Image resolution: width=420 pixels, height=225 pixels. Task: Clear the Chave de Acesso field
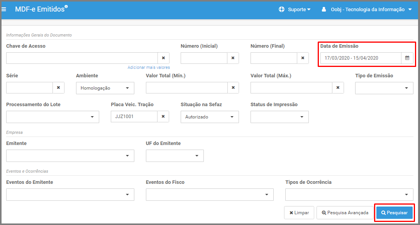pyautogui.click(x=163, y=58)
